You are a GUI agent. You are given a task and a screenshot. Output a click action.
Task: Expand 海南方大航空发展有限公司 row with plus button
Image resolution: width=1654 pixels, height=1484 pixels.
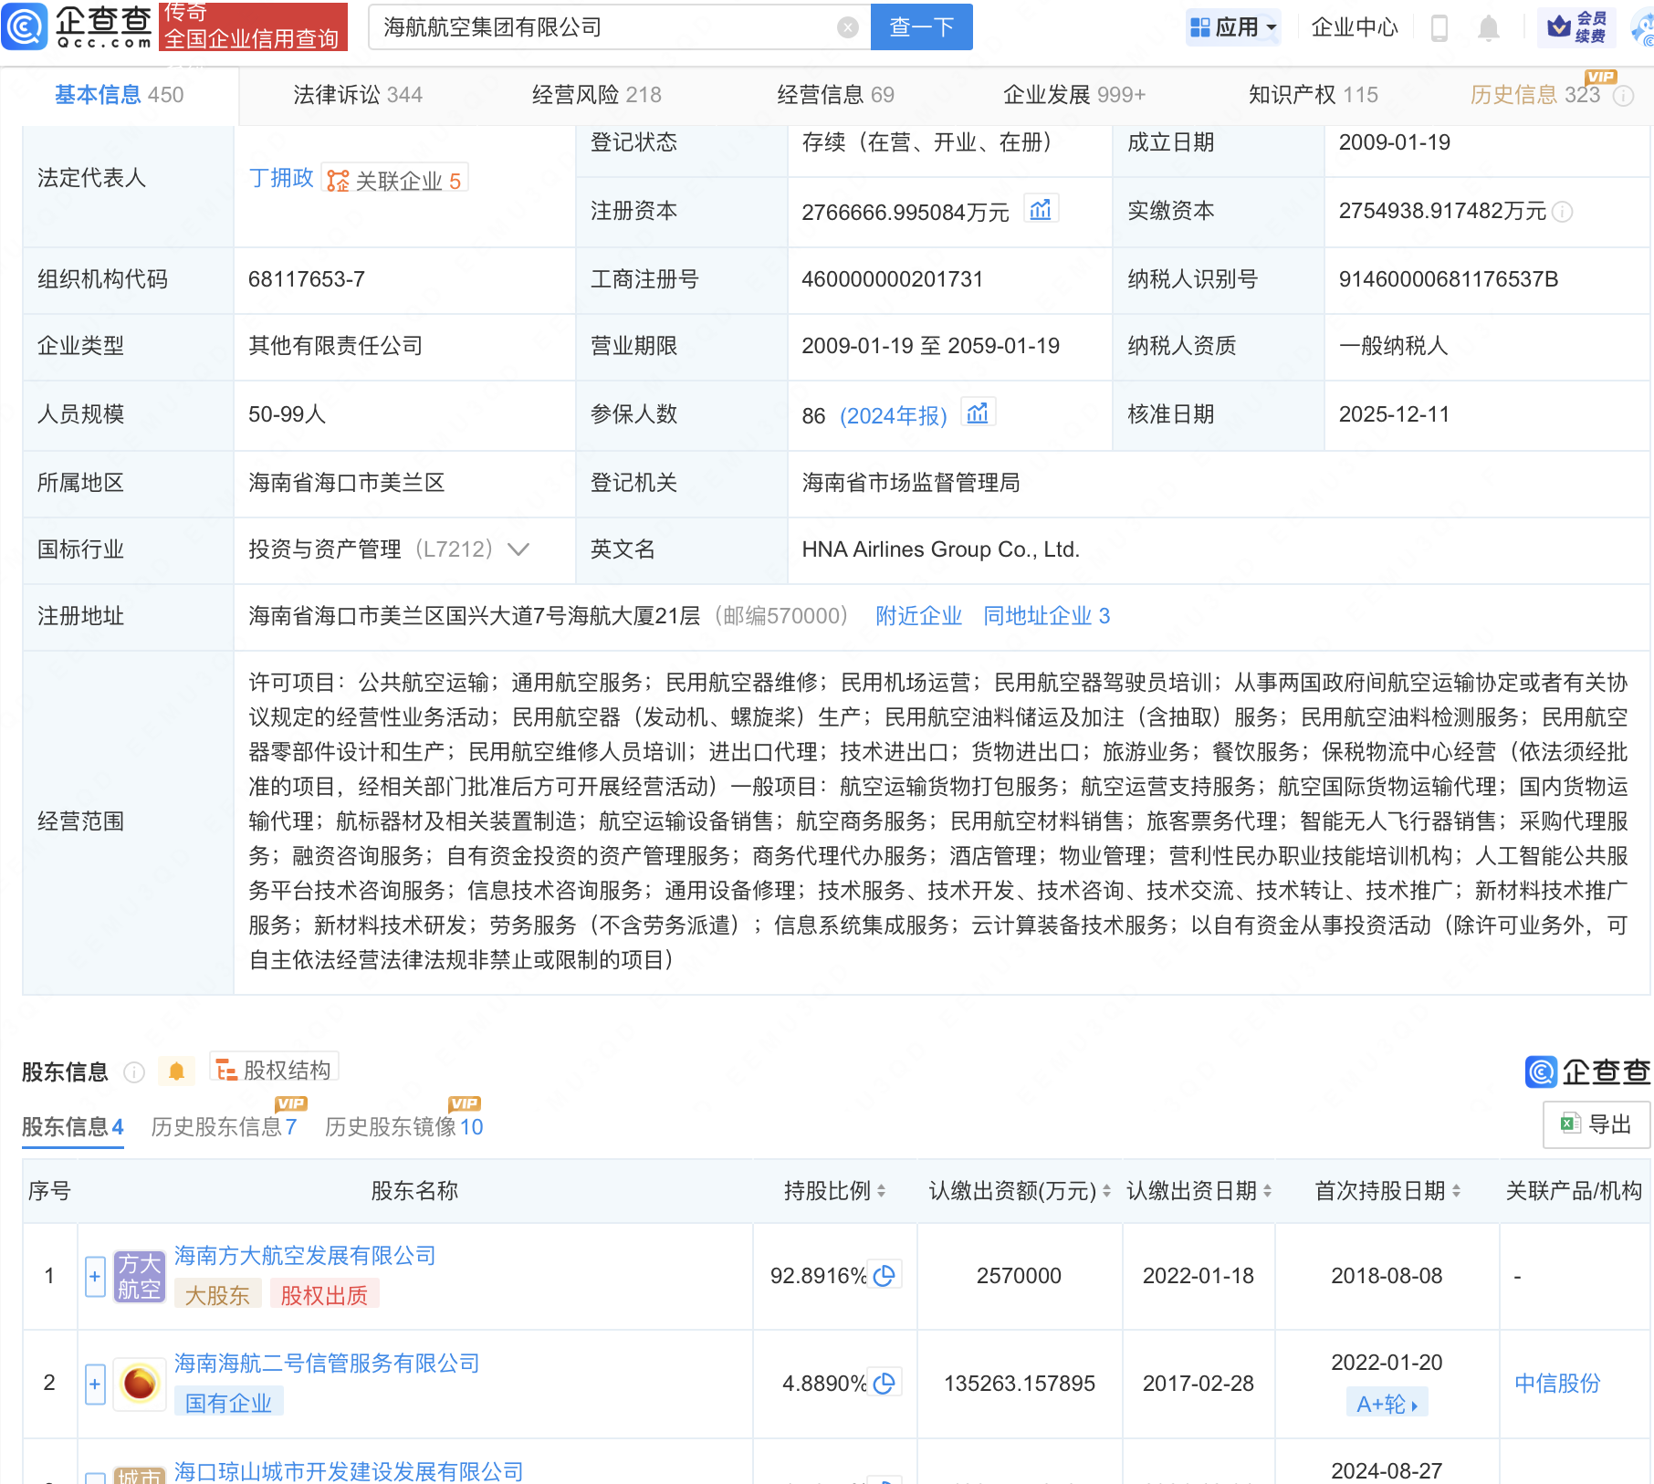(x=95, y=1276)
